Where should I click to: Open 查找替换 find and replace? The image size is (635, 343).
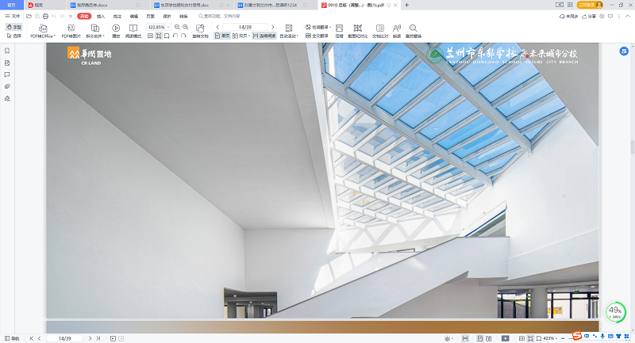[x=414, y=29]
